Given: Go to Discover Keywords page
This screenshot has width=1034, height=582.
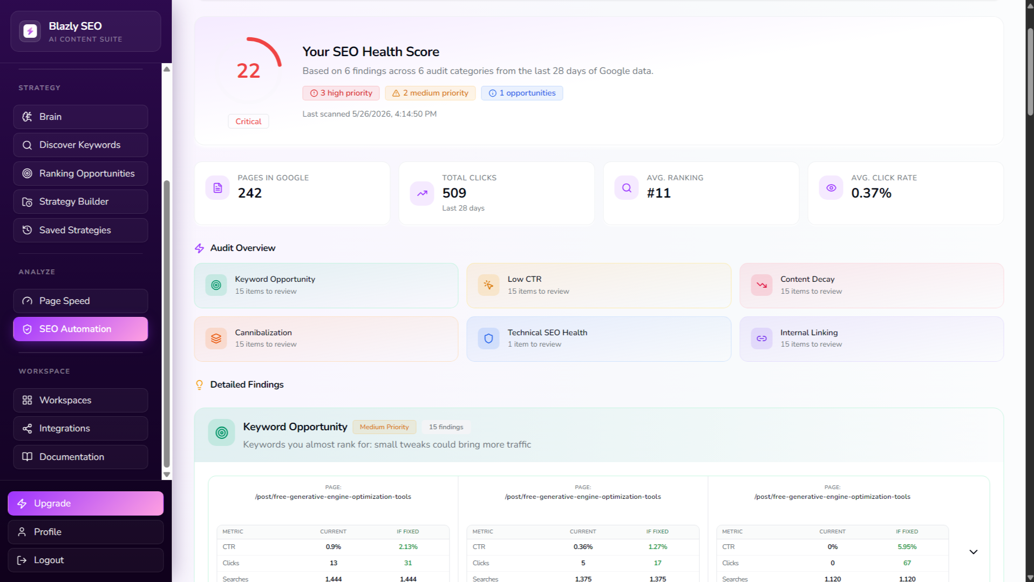Looking at the screenshot, I should pyautogui.click(x=80, y=145).
